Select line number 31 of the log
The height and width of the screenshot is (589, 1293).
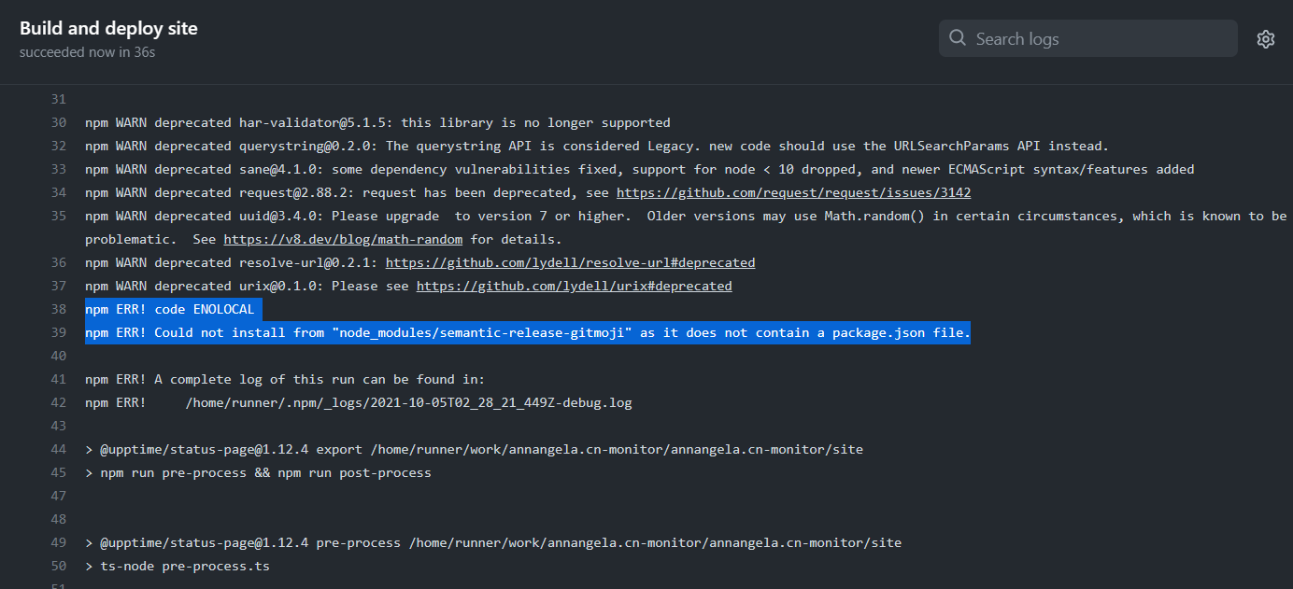[58, 99]
